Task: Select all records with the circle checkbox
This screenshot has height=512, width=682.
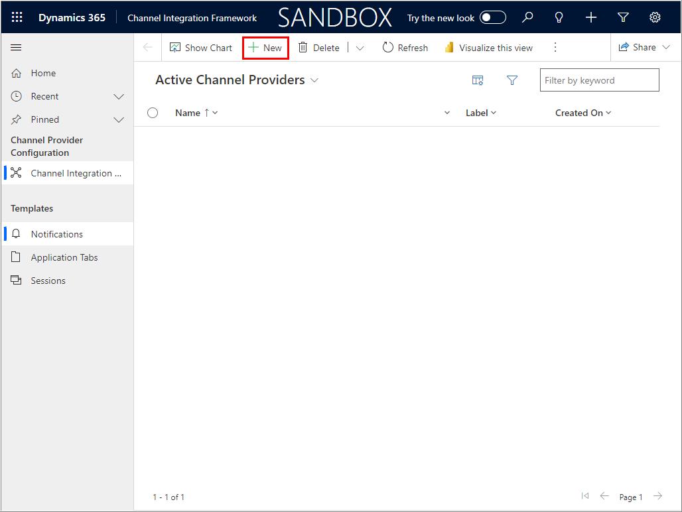Action: (x=153, y=113)
